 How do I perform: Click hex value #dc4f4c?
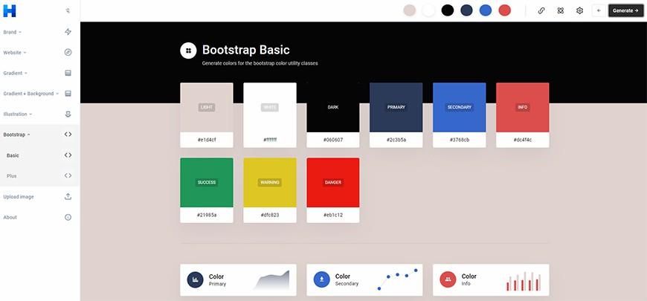522,140
